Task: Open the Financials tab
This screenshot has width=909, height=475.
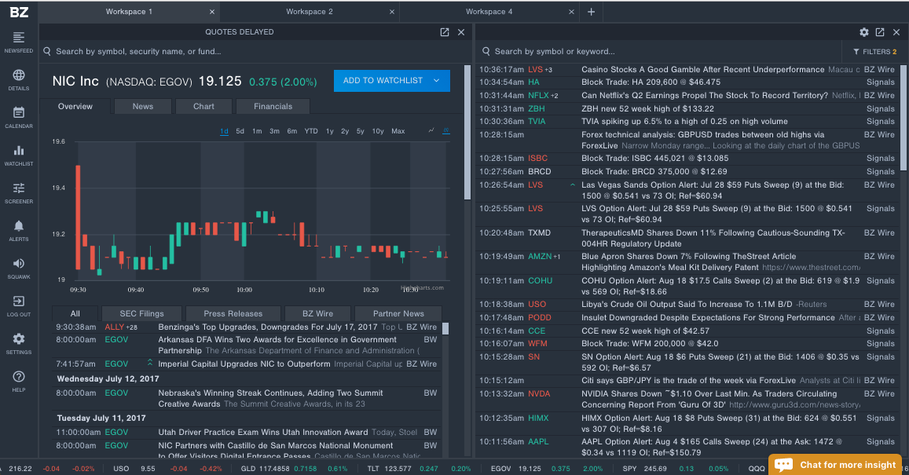Action: click(273, 107)
